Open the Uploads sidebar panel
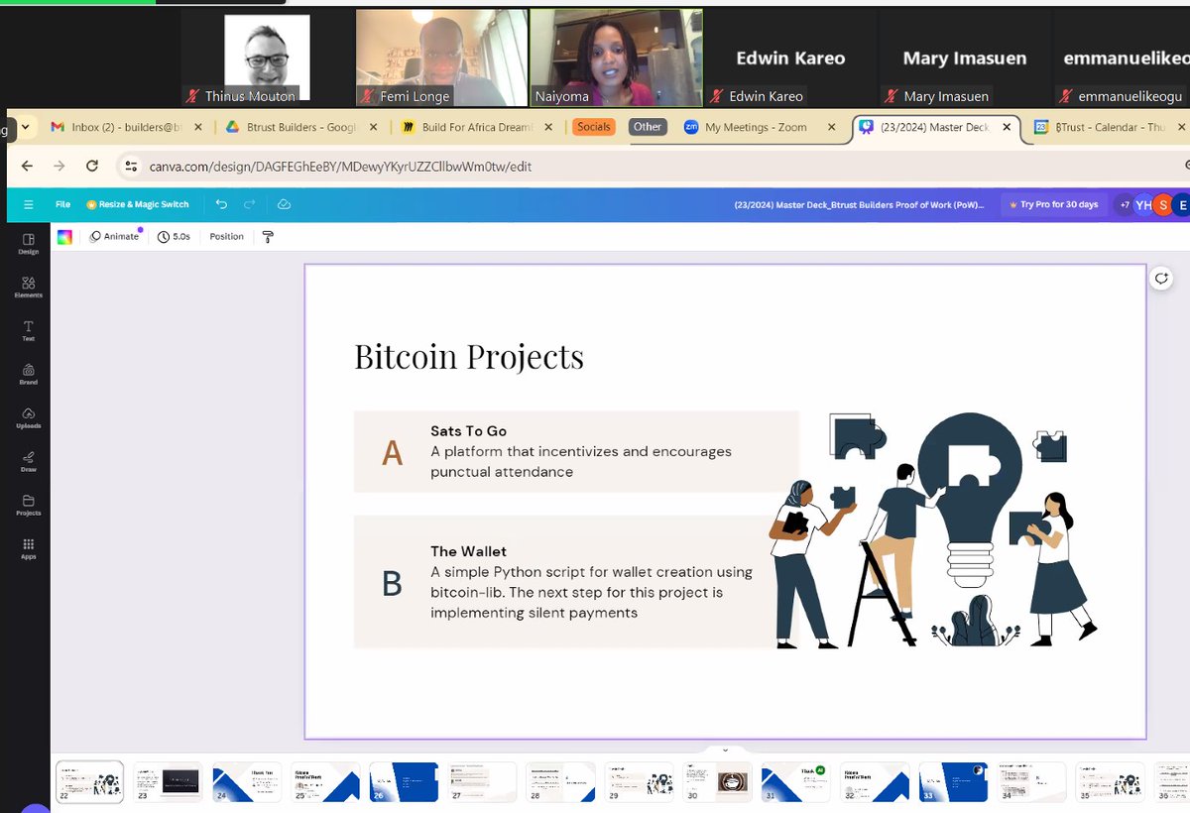This screenshot has height=813, width=1190. pos(28,418)
